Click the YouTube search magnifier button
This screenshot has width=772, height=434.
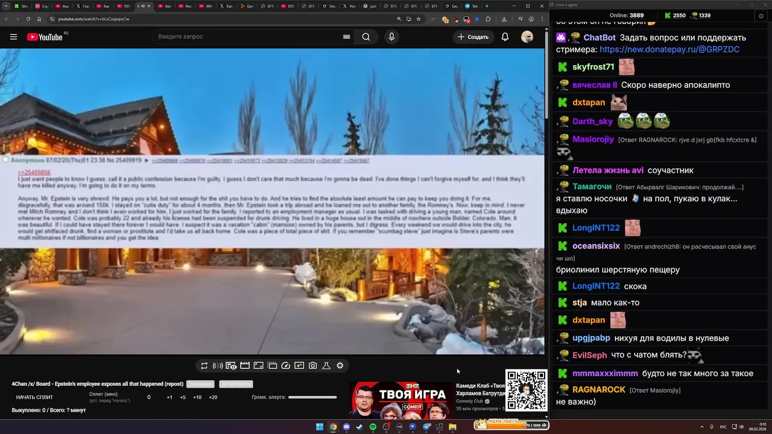coord(366,37)
